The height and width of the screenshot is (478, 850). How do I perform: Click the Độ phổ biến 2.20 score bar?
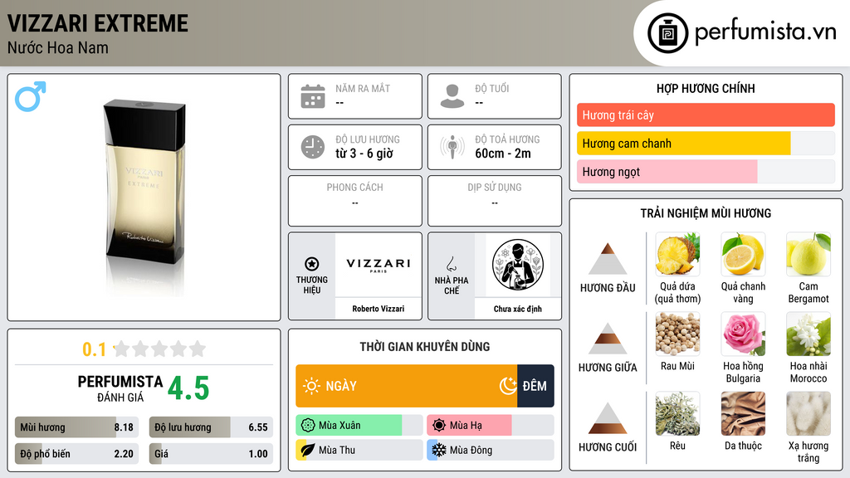(x=76, y=454)
